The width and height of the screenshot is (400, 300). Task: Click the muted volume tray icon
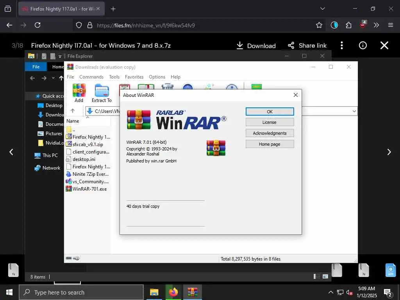tap(349, 293)
